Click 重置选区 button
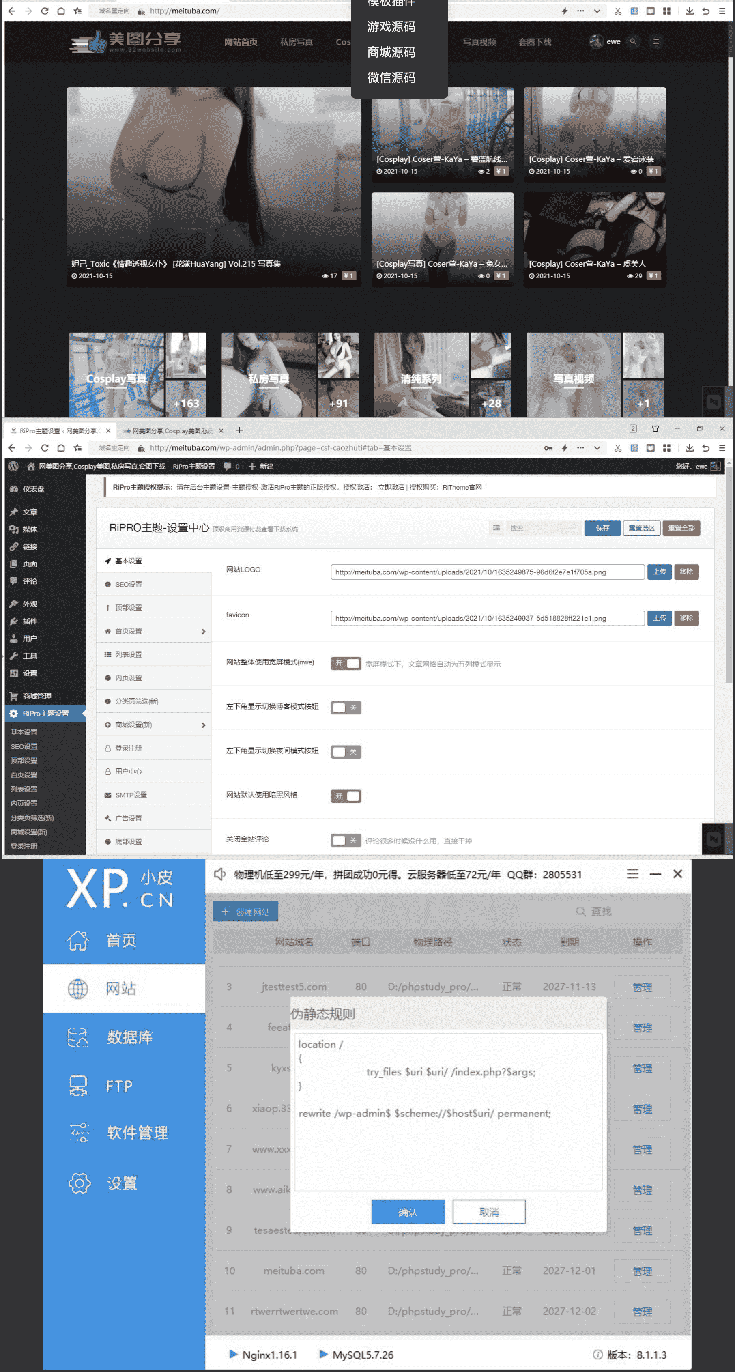This screenshot has width=735, height=1372. click(641, 528)
